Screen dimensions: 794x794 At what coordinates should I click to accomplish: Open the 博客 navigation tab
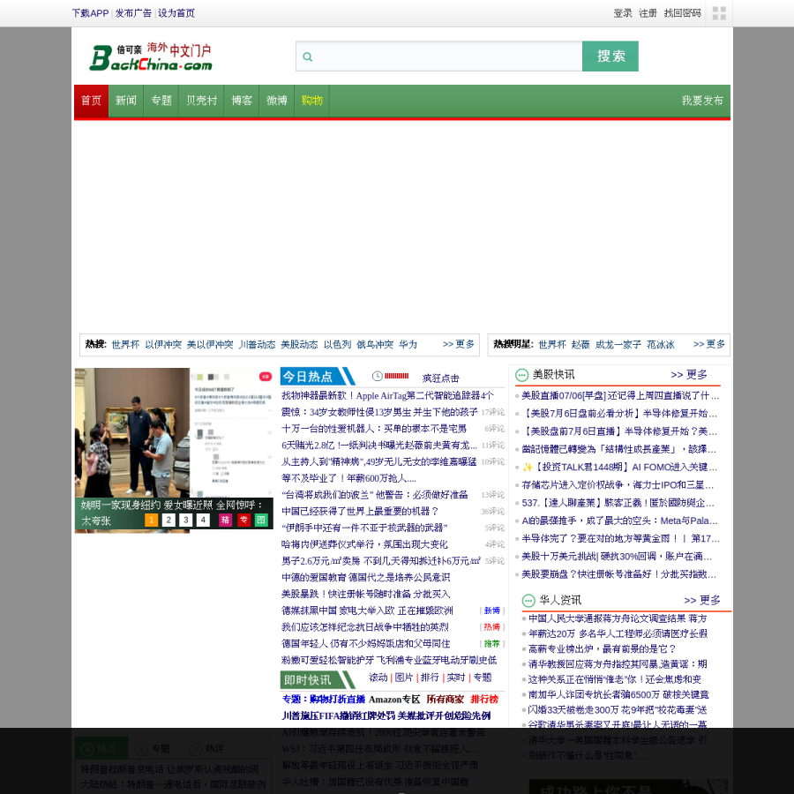click(x=242, y=101)
